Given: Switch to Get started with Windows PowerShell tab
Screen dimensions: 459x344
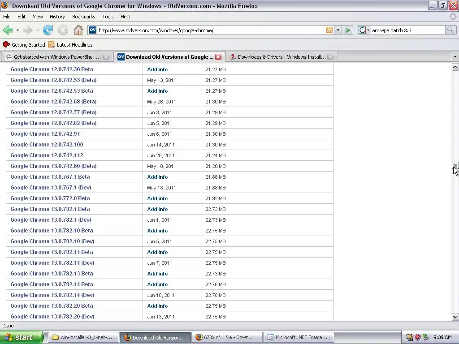Looking at the screenshot, I should click(57, 57).
